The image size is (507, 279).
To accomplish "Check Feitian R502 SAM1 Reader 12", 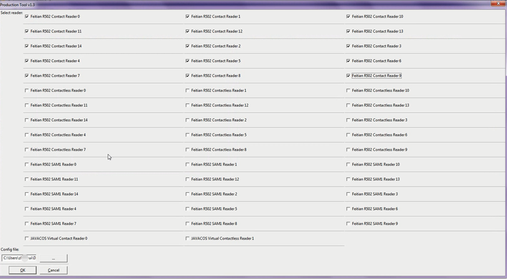I will [188, 179].
